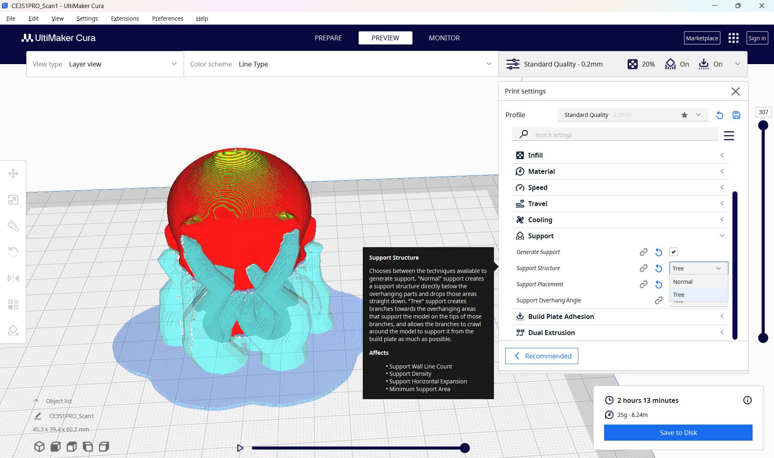The width and height of the screenshot is (774, 458).
Task: Open the Preferences menu
Action: coord(167,19)
